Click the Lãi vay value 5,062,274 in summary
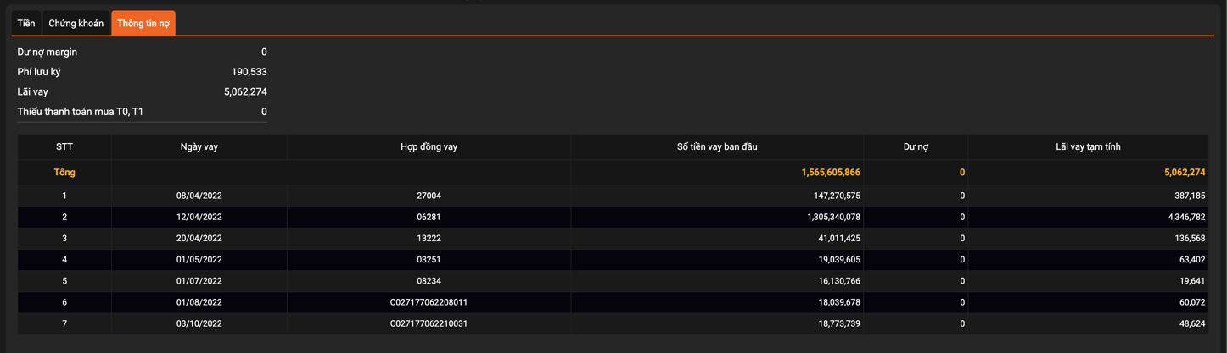Image resolution: width=1227 pixels, height=353 pixels. 245,92
